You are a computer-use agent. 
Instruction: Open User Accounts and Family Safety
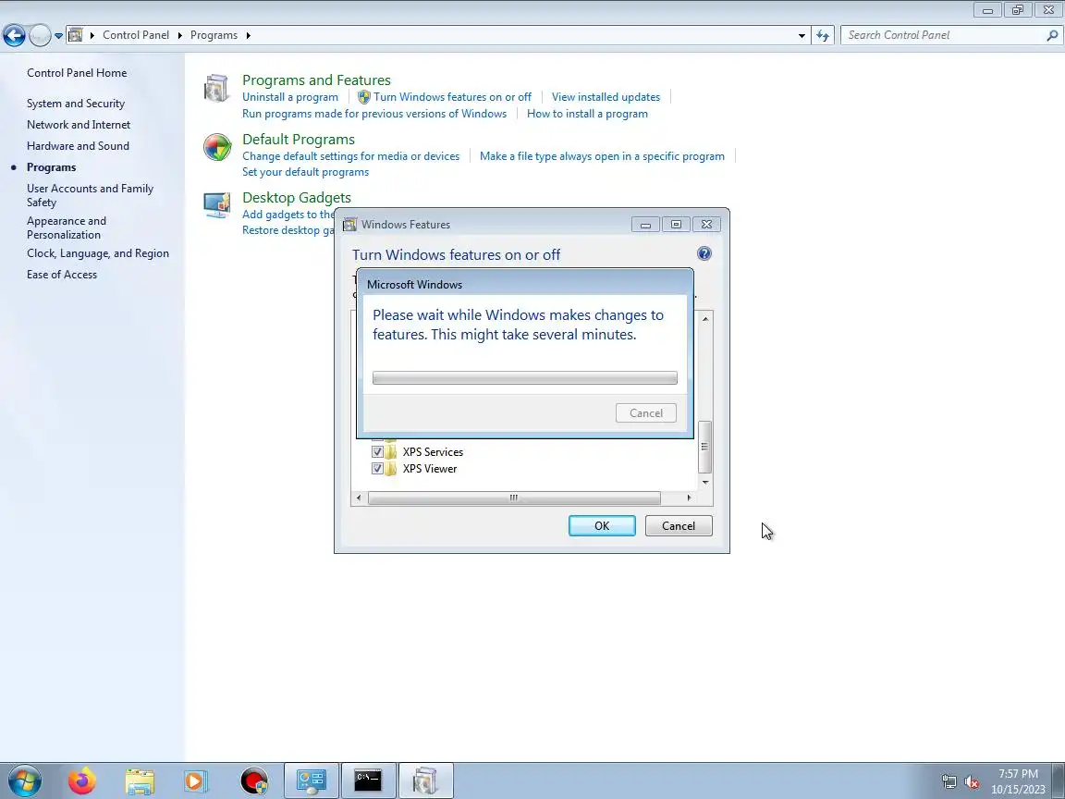point(90,195)
